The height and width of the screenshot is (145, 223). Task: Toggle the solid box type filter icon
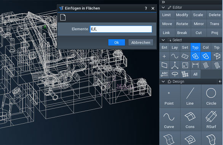[217, 56]
